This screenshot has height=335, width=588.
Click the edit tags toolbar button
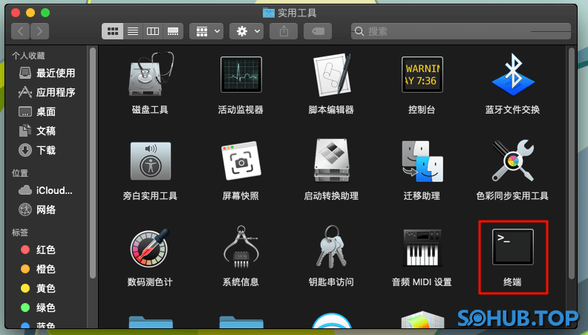[x=318, y=31]
